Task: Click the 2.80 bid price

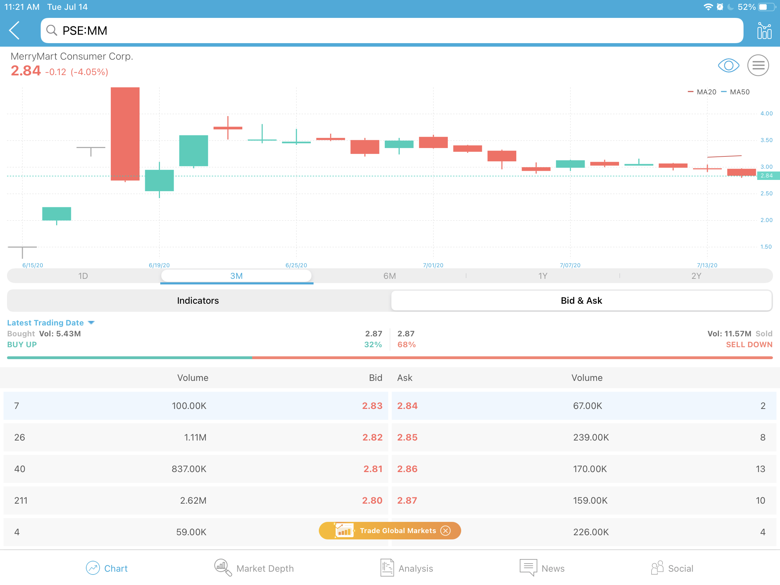Action: [372, 500]
